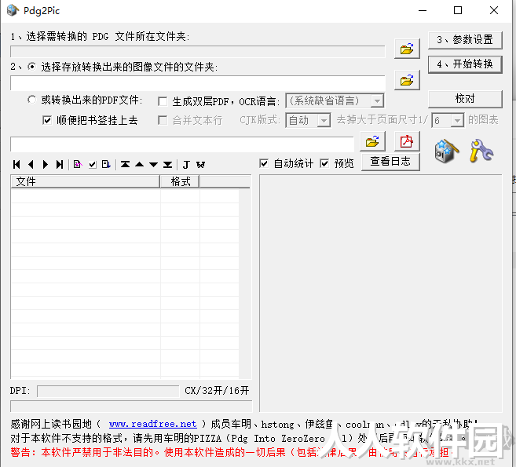Click the PDG source folder input field
This screenshot has width=516, height=467.
click(x=198, y=52)
